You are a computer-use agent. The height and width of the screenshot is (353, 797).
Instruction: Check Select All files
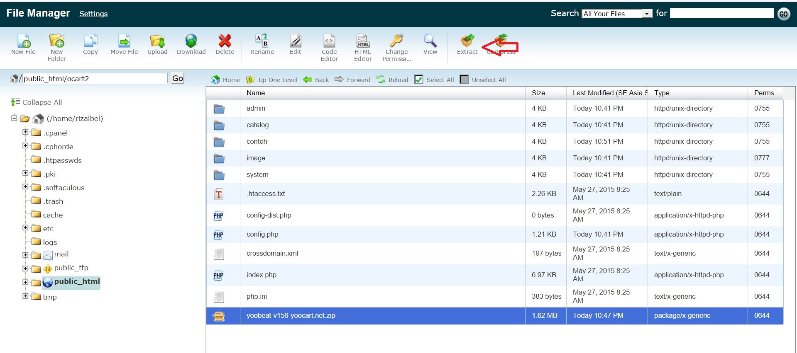click(x=419, y=80)
